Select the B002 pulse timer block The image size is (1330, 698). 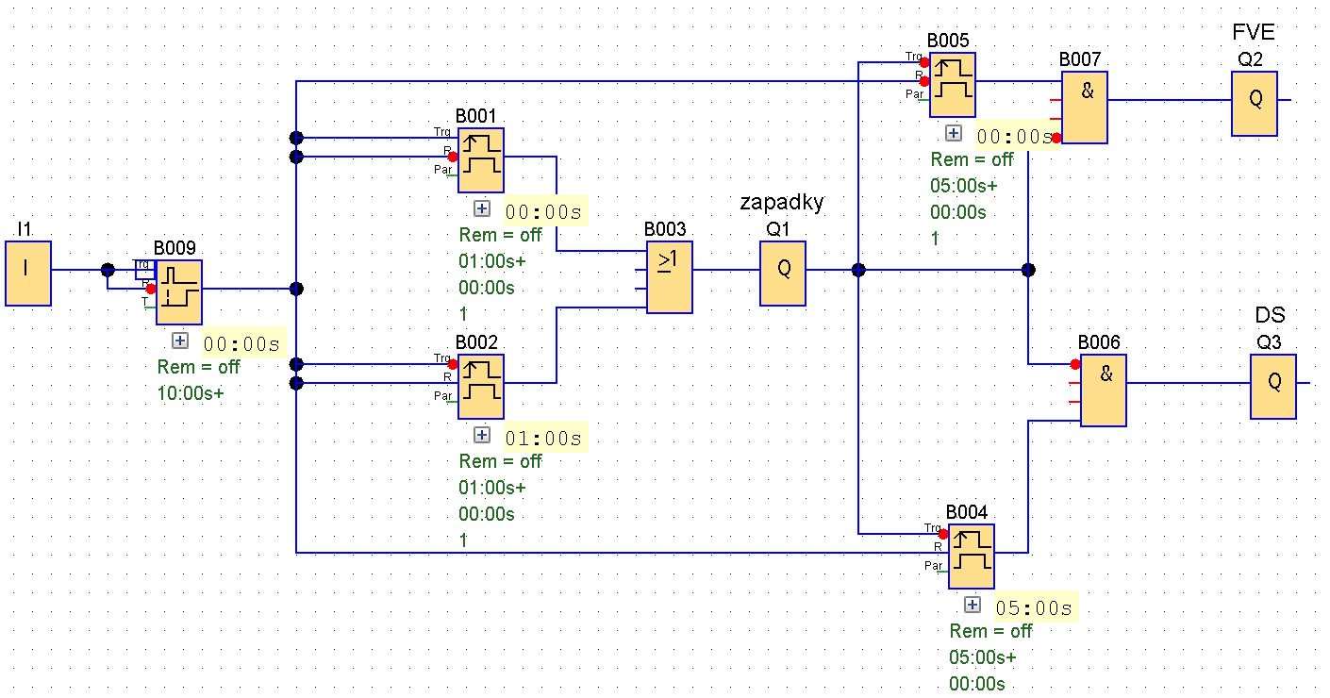coord(481,387)
